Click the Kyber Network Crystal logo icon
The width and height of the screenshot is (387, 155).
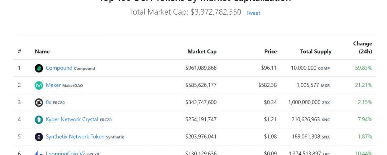[39, 119]
